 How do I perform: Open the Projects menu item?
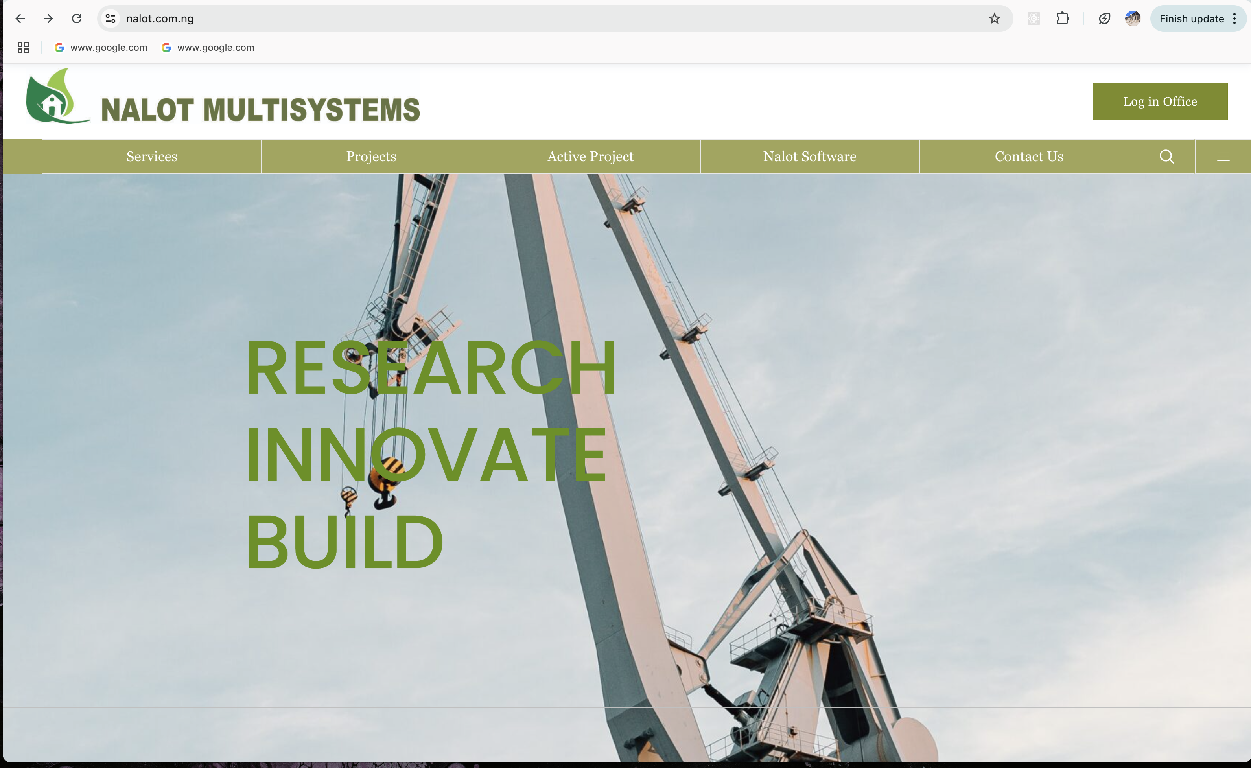pos(371,157)
